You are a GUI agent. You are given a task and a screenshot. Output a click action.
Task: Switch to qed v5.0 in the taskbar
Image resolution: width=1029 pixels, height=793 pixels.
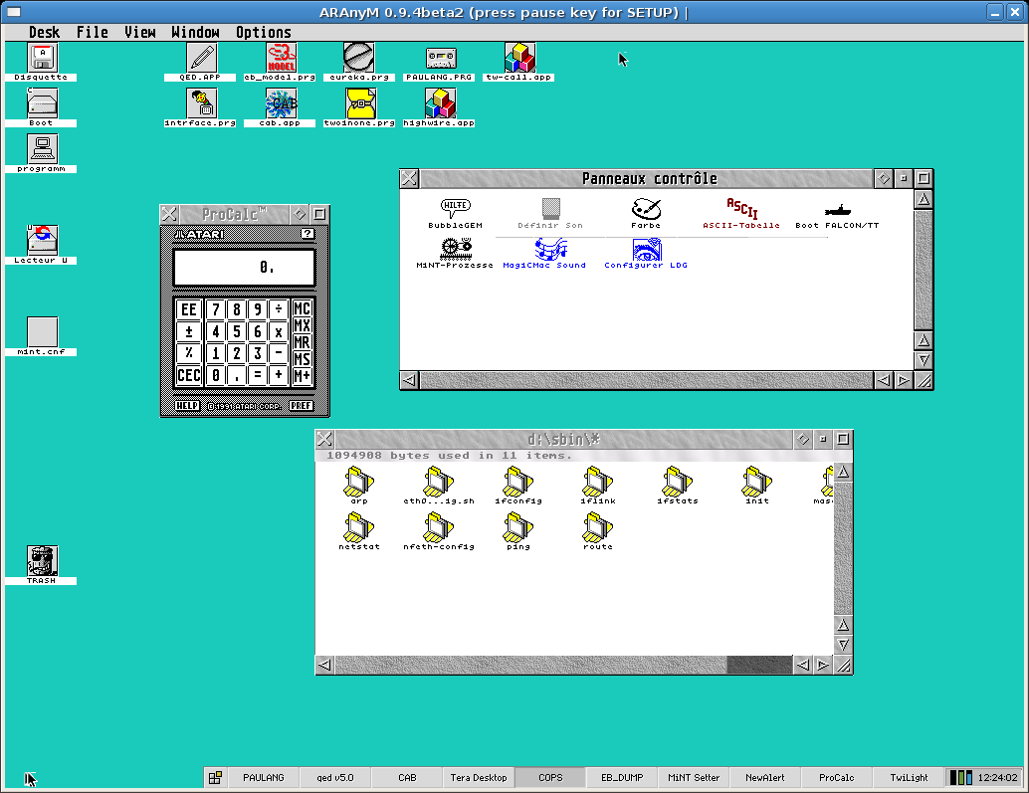pyautogui.click(x=335, y=778)
